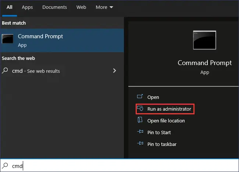Image resolution: width=239 pixels, height=172 pixels.
Task: Click the large Command Prompt icon in details pane
Action: (204, 40)
